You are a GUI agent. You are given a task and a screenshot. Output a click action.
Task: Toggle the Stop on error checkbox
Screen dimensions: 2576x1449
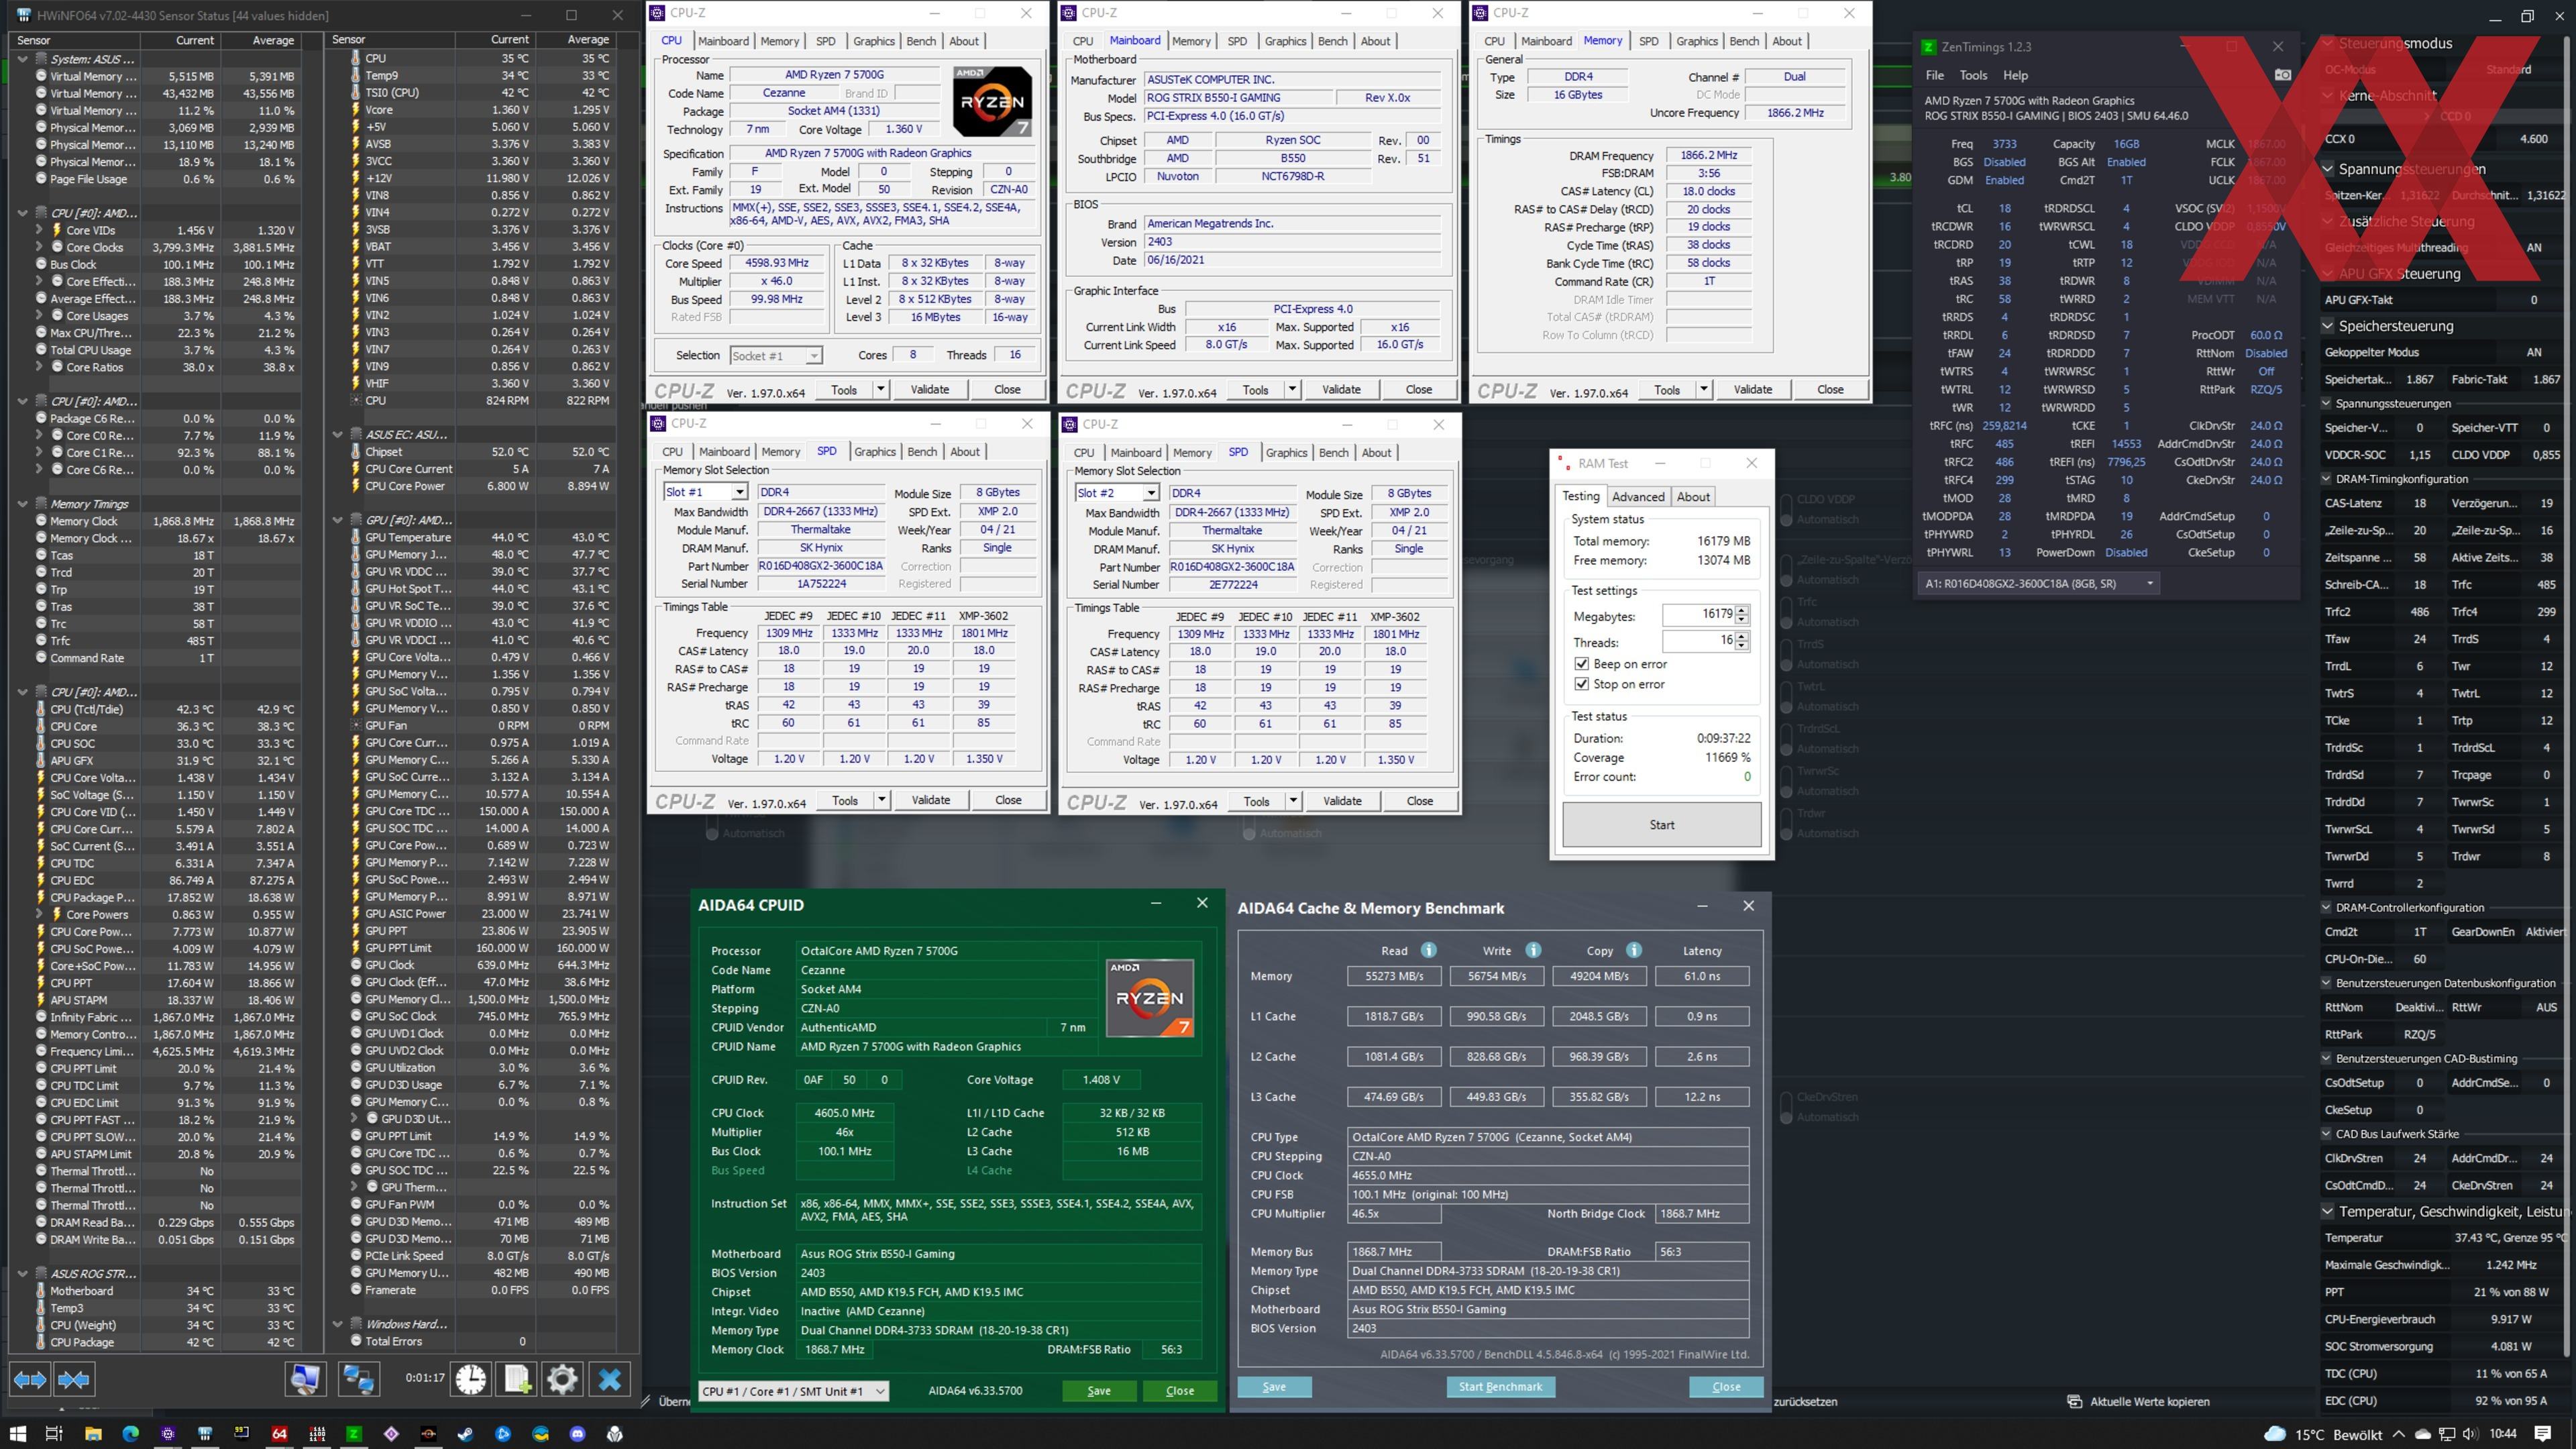[1581, 684]
